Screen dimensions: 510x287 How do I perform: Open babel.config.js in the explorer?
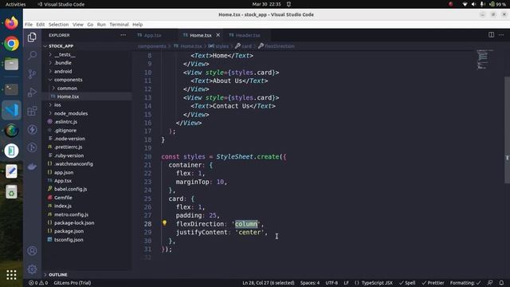point(70,189)
